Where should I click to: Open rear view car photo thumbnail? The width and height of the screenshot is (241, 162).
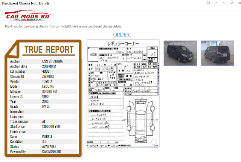click(217, 53)
